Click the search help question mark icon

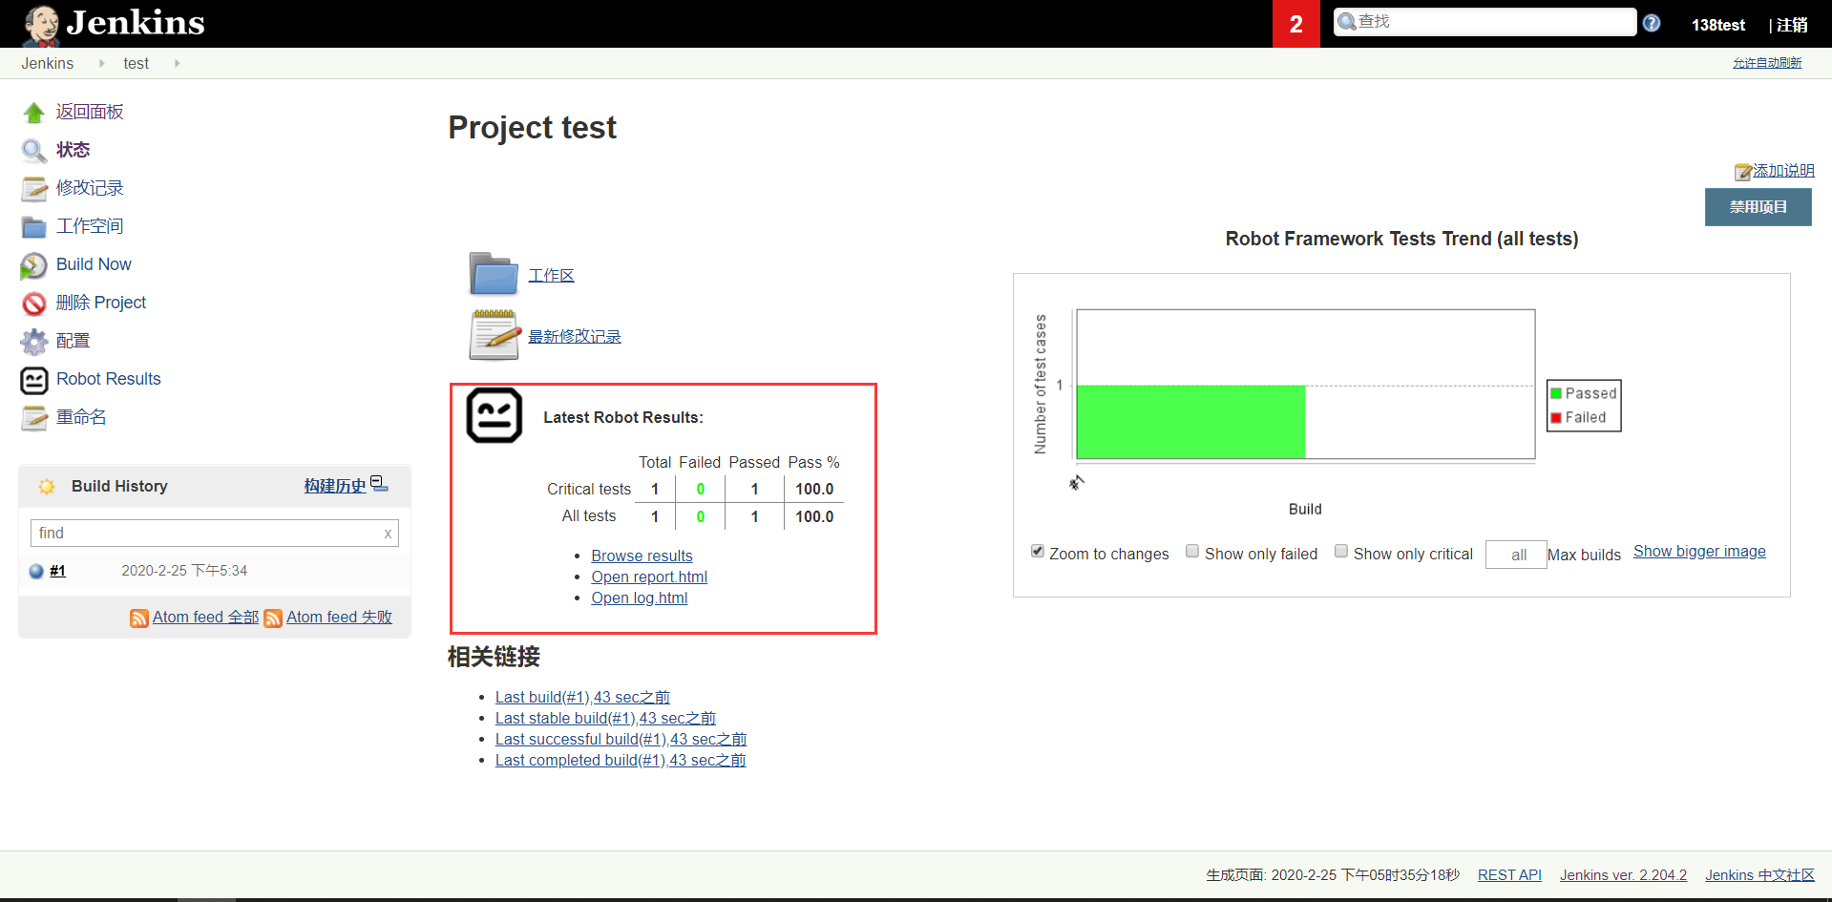(1652, 23)
